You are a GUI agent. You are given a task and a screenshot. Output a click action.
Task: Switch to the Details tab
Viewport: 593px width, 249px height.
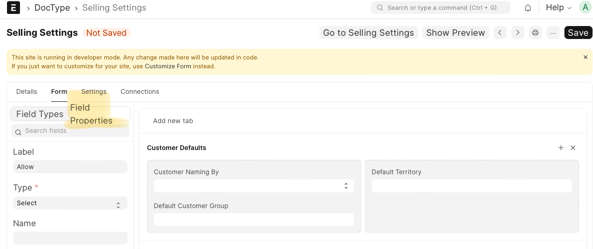(x=27, y=92)
